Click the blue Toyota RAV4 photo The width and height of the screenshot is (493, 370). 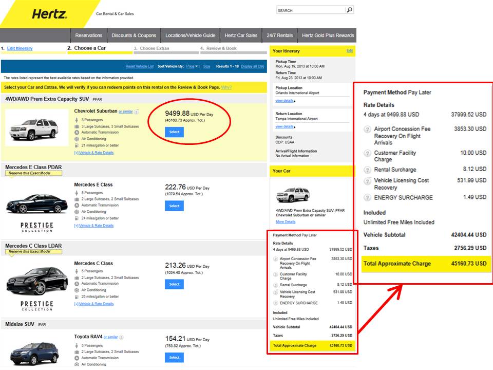point(34,354)
